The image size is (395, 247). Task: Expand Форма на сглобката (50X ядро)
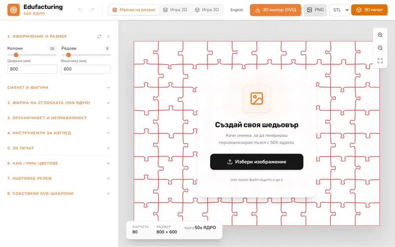(x=59, y=103)
